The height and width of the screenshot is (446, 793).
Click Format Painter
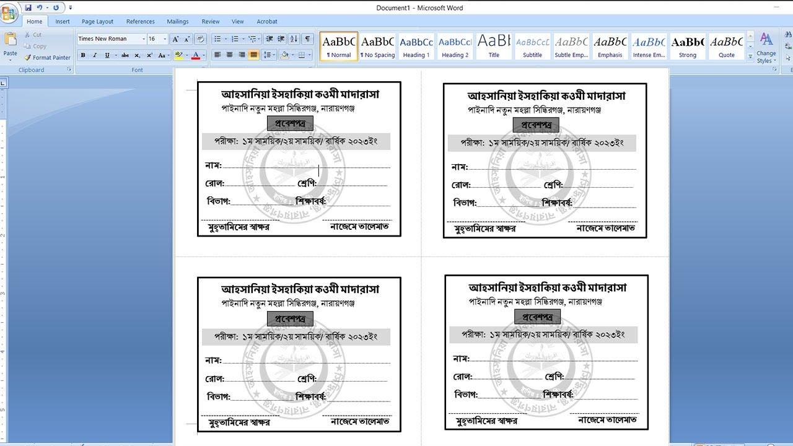pyautogui.click(x=48, y=58)
